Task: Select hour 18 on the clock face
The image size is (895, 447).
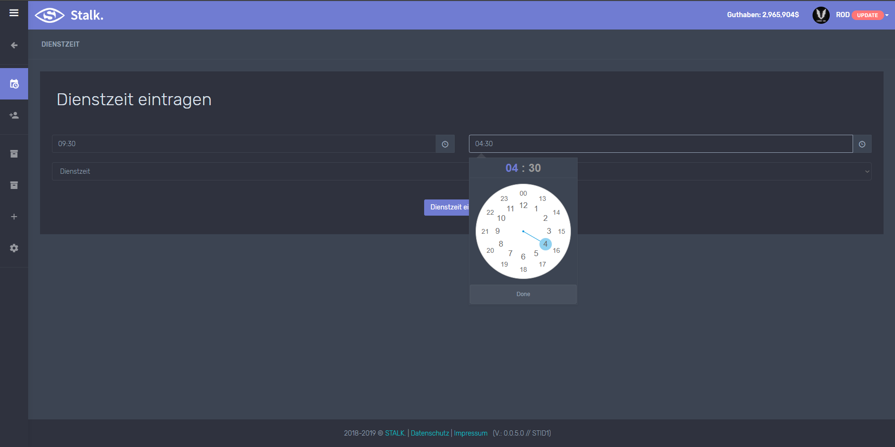Action: 523,269
